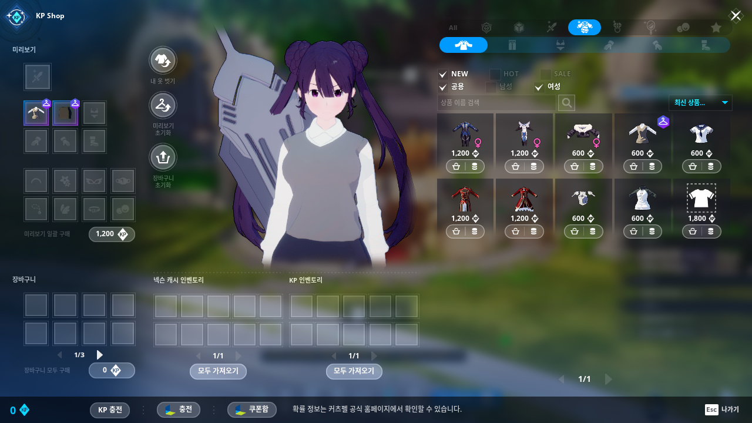Reset preview with 미리보기 초기화 hanger icon
This screenshot has height=423, width=752.
pos(163,106)
